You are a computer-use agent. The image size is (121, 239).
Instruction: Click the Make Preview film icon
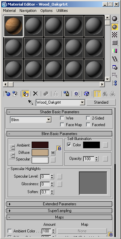click(x=115, y=59)
